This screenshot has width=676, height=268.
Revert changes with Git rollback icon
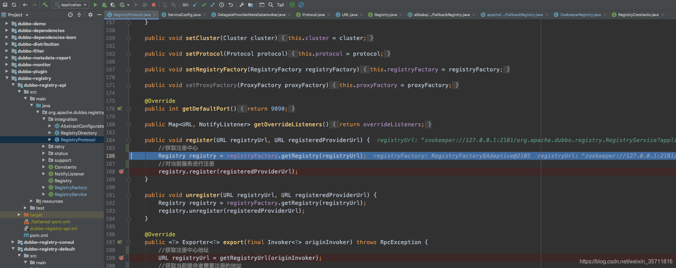[231, 5]
